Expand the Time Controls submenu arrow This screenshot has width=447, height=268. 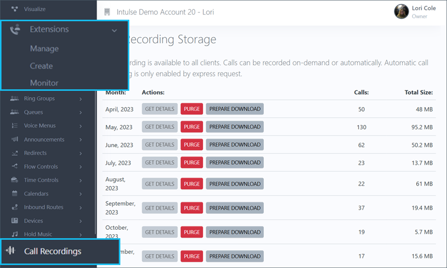coord(80,181)
